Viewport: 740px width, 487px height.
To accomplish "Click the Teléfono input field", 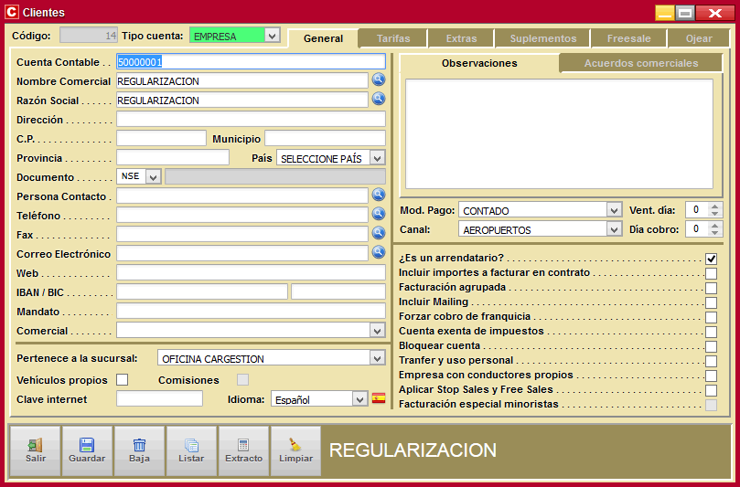I will tap(242, 216).
